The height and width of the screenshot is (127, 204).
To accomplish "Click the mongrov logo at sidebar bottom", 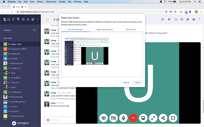I will pos(20,123).
